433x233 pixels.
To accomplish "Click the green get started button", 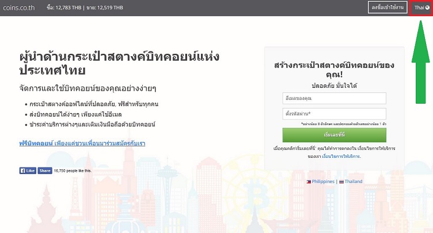I will [334, 135].
